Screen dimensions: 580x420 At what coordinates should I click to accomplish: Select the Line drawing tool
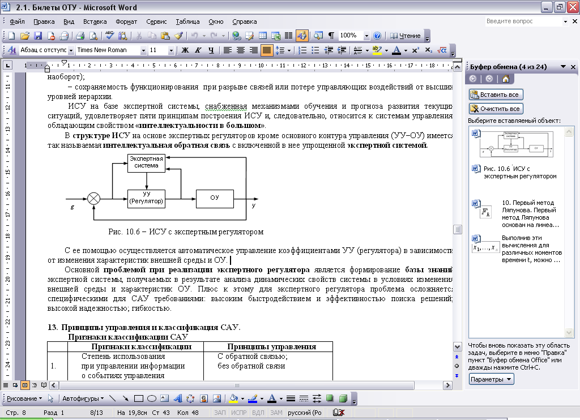coord(113,398)
